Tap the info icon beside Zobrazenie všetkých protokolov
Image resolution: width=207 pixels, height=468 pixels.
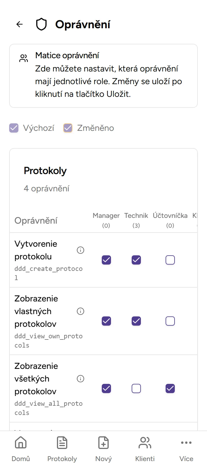[x=80, y=378]
